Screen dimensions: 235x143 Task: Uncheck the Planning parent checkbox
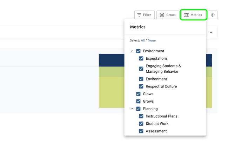(139, 109)
